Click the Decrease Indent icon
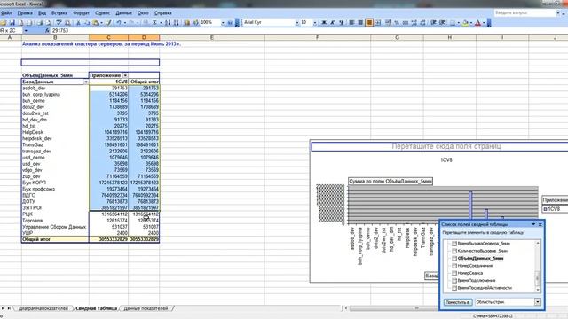This screenshot has height=319, width=568. 433,23
